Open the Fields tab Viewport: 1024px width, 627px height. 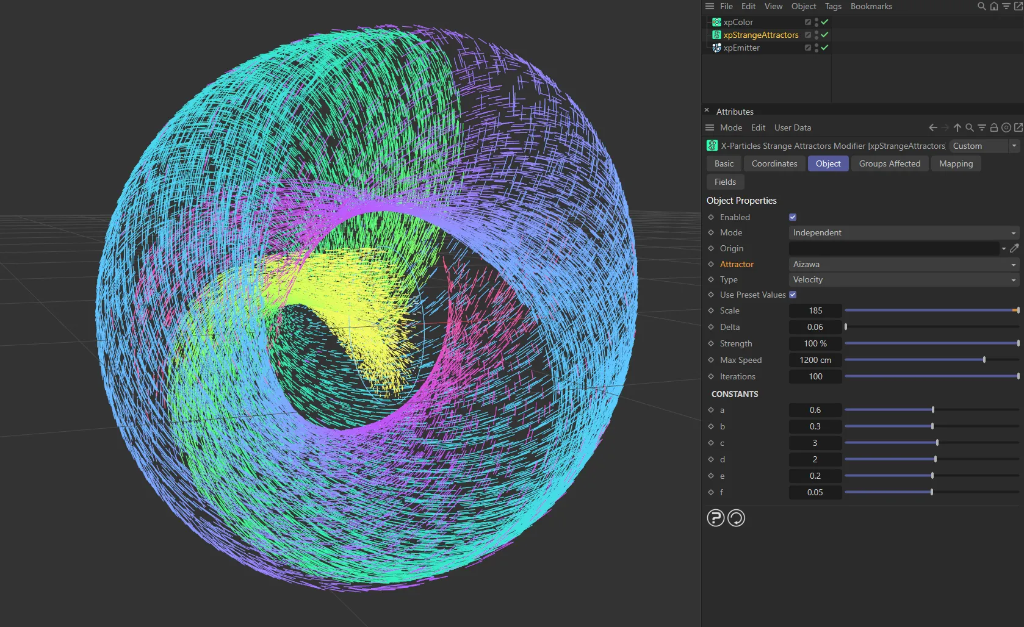(x=725, y=182)
